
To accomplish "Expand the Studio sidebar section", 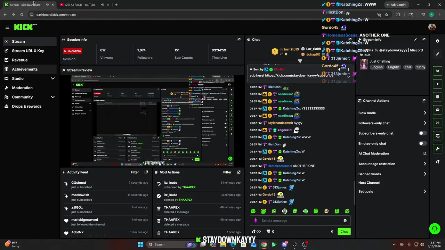I will 53,78.
